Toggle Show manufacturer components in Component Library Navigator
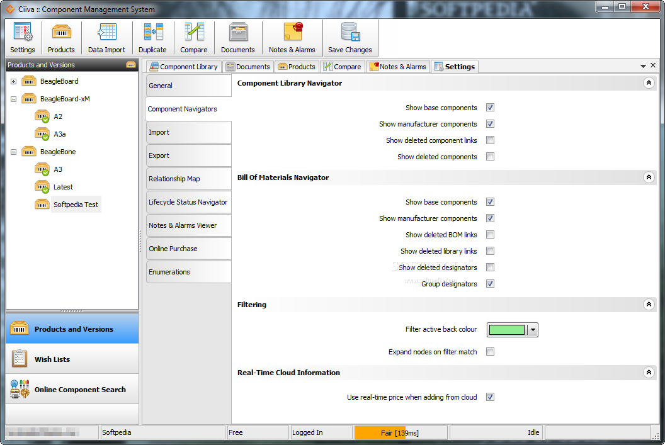The height and width of the screenshot is (445, 665). click(491, 124)
